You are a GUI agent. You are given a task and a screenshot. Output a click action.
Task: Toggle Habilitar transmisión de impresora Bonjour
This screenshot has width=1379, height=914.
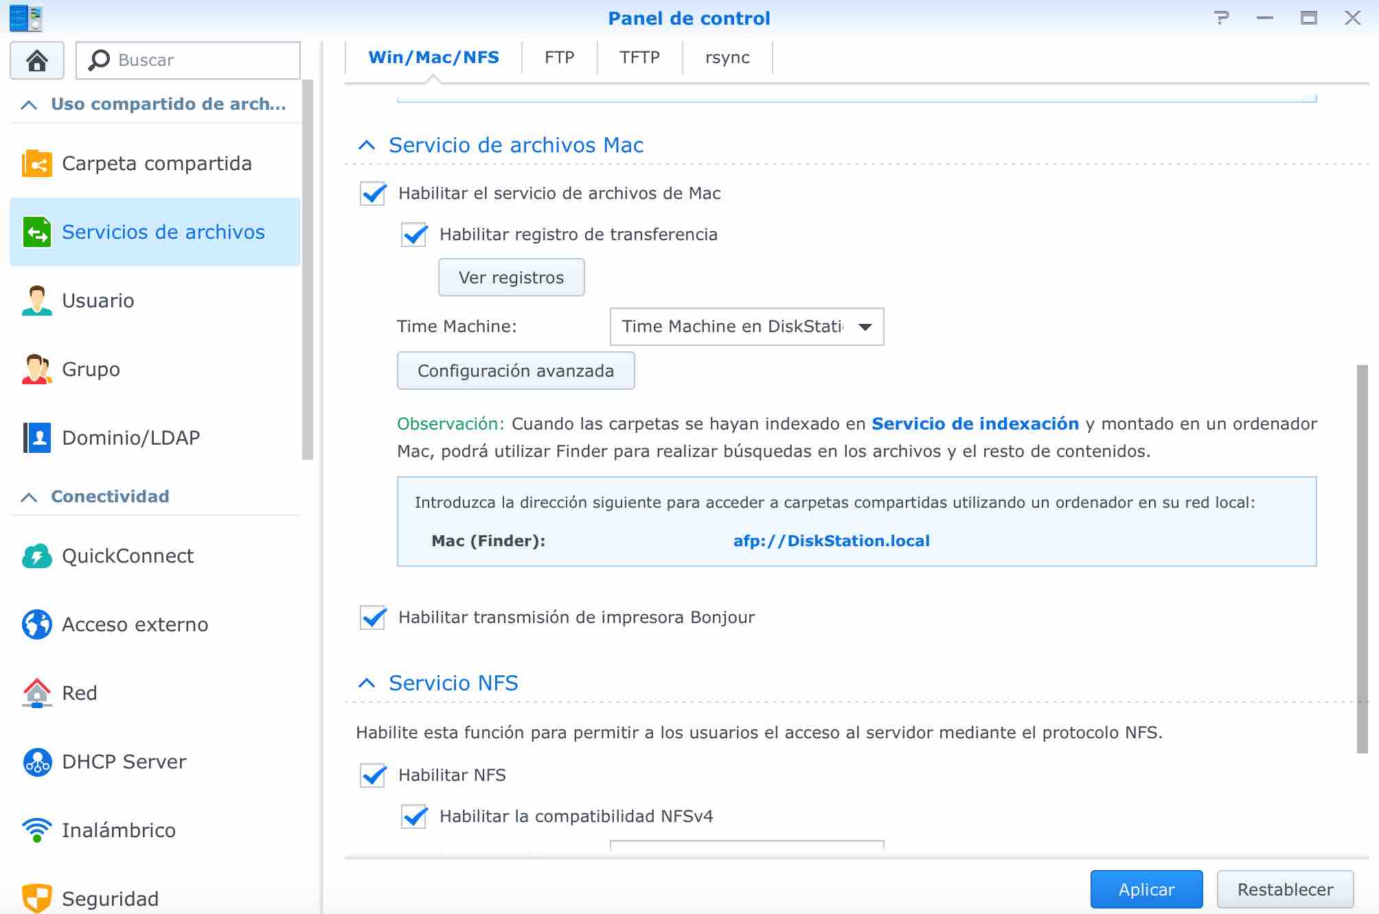373,618
